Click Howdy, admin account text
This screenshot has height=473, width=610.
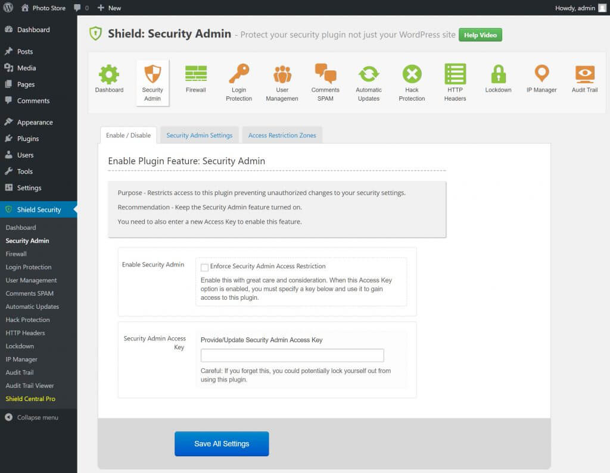575,8
